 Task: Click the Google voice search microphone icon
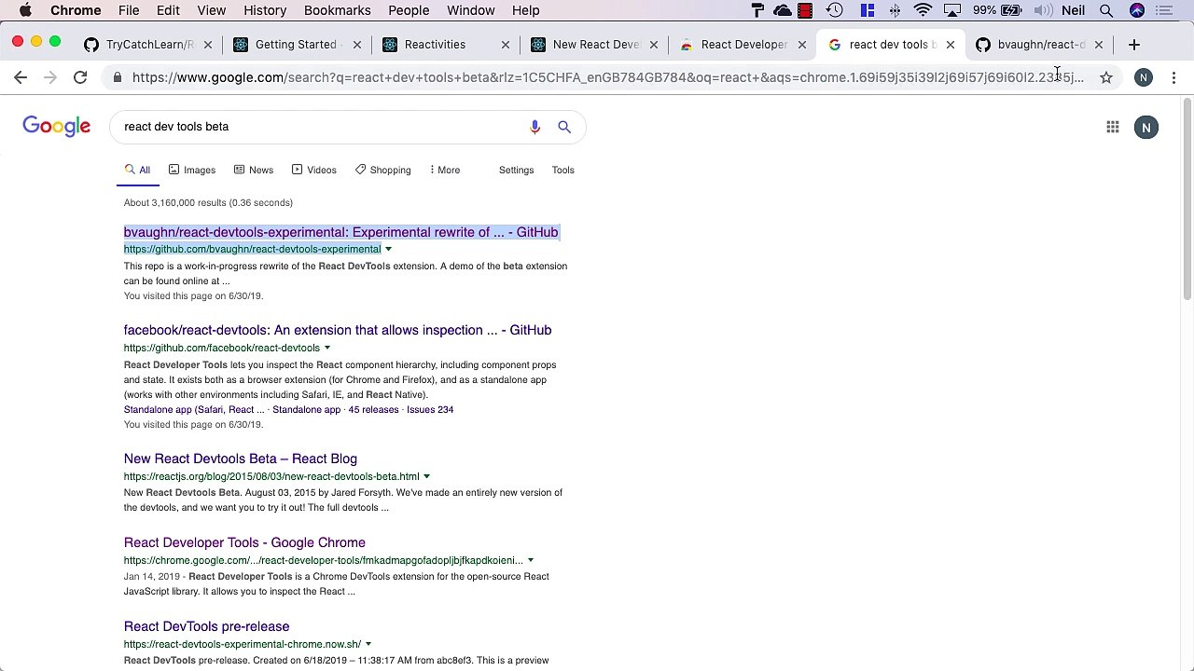535,127
